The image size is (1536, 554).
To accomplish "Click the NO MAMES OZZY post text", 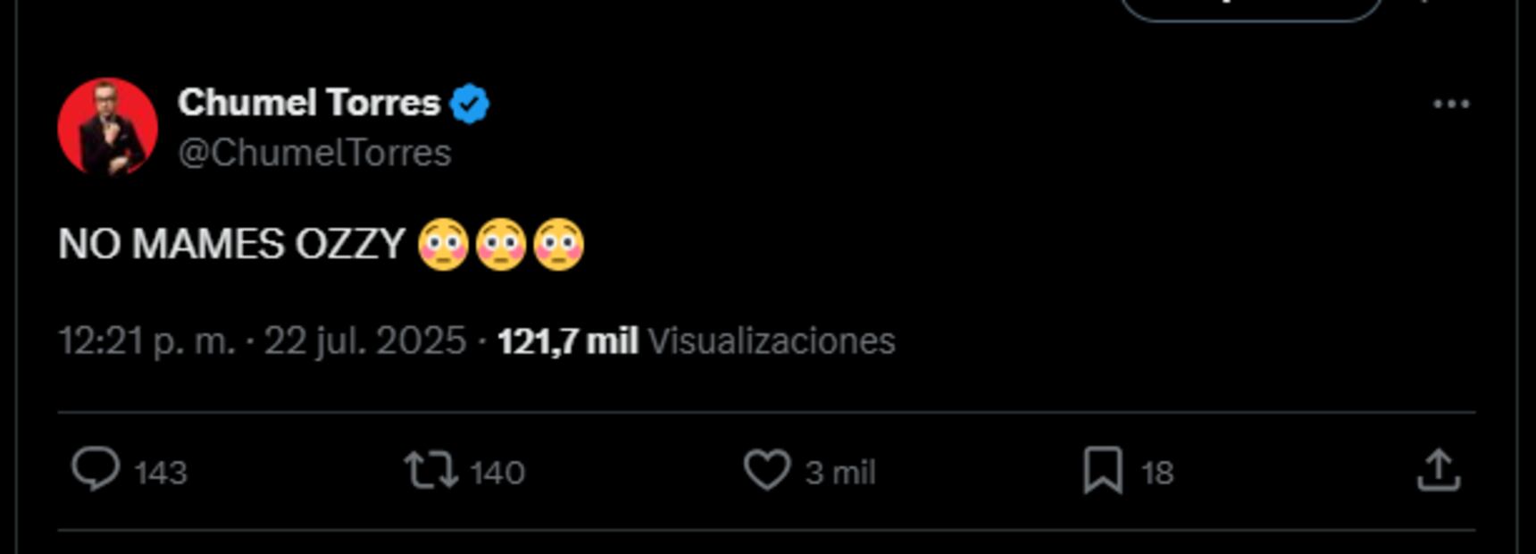I will tap(232, 244).
